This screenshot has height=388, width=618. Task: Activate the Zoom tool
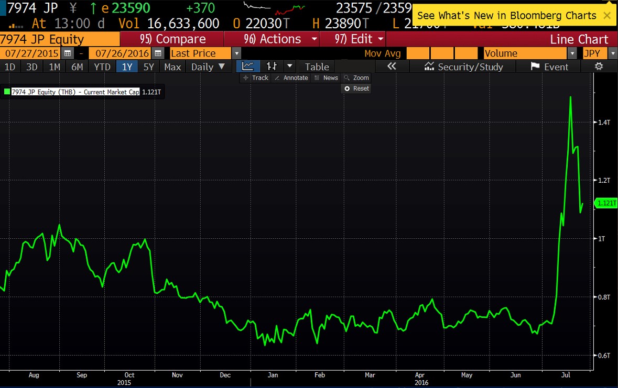[356, 78]
